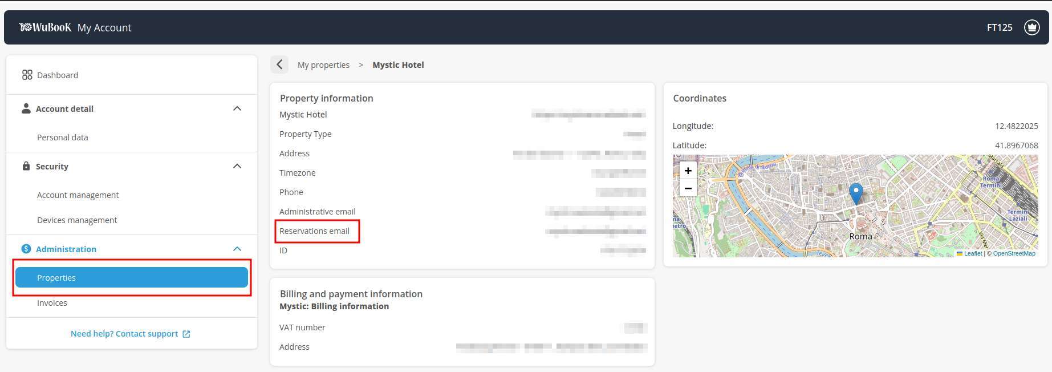Click the back arrow beside My properties
The image size is (1052, 372).
click(x=279, y=65)
